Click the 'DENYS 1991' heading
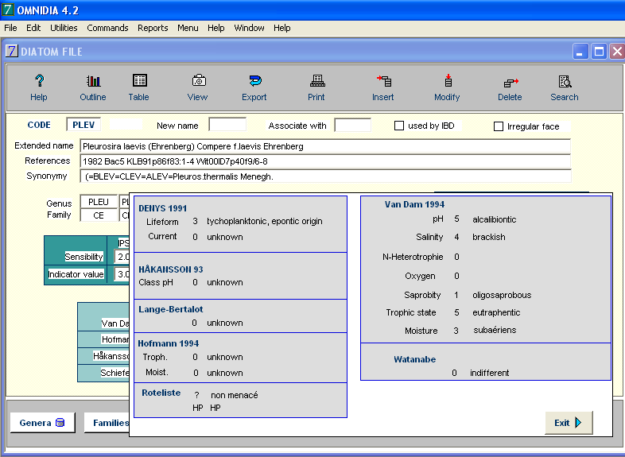 point(163,208)
